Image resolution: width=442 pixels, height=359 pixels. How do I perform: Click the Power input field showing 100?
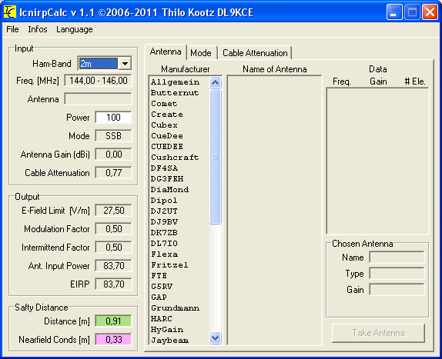click(113, 118)
